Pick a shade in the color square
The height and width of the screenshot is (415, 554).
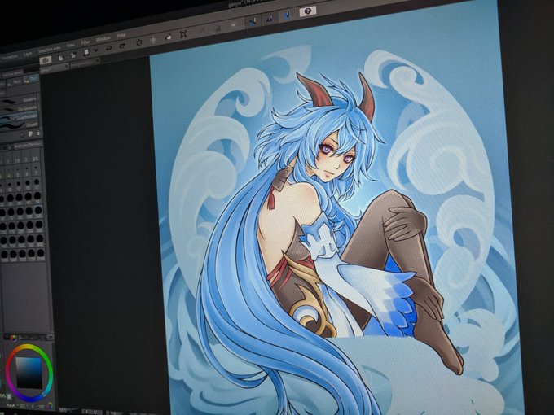pyautogui.click(x=29, y=373)
